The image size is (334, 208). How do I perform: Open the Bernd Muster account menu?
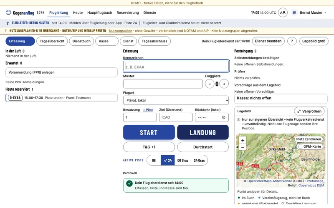[313, 12]
